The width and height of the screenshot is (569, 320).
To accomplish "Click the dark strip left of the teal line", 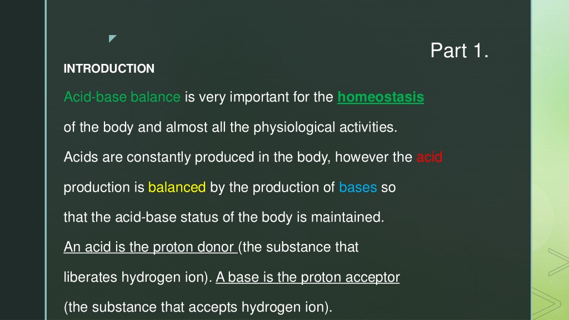I will pyautogui.click(x=22, y=160).
